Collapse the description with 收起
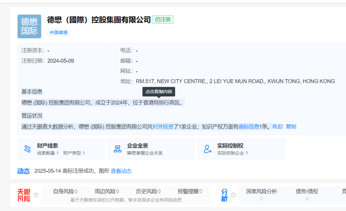The image size is (346, 211). pos(277,126)
